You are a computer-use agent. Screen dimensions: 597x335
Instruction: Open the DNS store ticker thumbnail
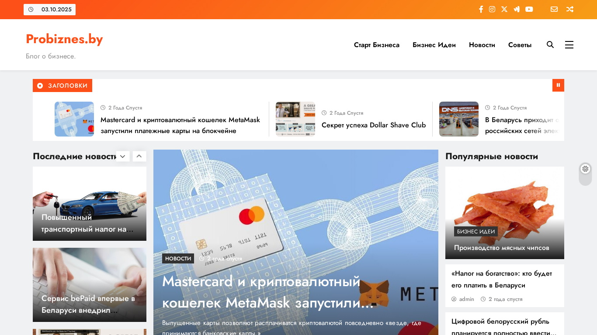(x=459, y=119)
